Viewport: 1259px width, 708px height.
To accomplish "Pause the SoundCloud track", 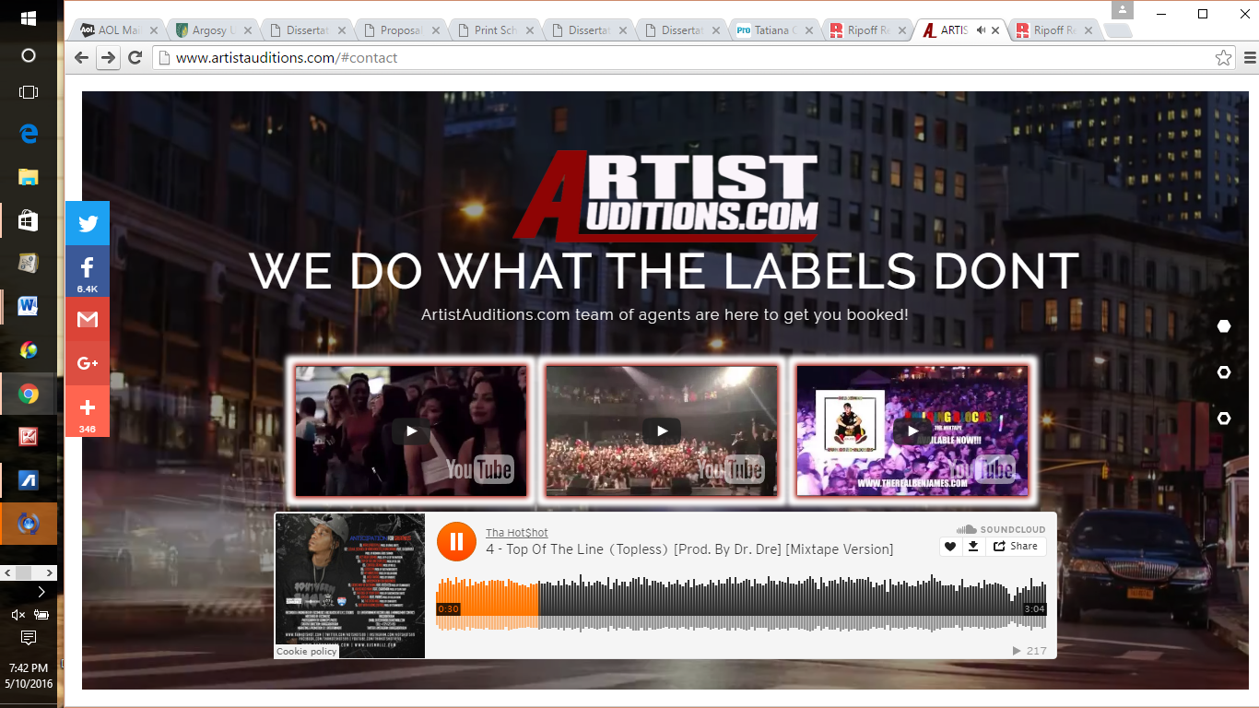I will (456, 541).
